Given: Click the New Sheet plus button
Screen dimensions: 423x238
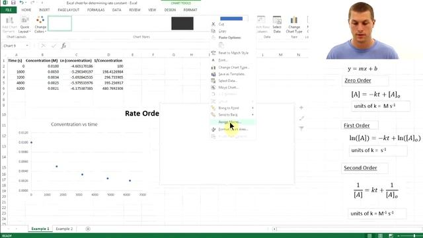Looking at the screenshot, I should pyautogui.click(x=88, y=229).
